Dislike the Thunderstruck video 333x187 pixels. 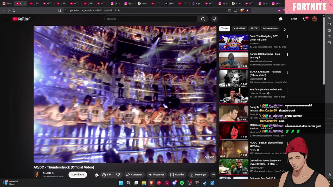click(x=118, y=175)
